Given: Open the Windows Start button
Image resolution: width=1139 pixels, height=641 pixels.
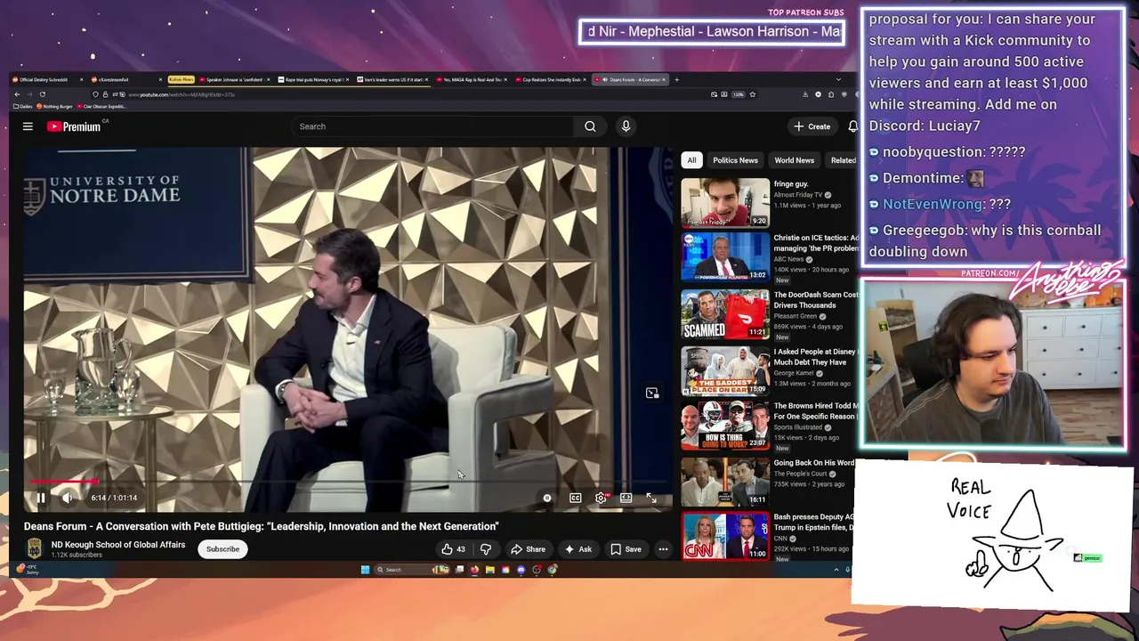Looking at the screenshot, I should [x=365, y=570].
